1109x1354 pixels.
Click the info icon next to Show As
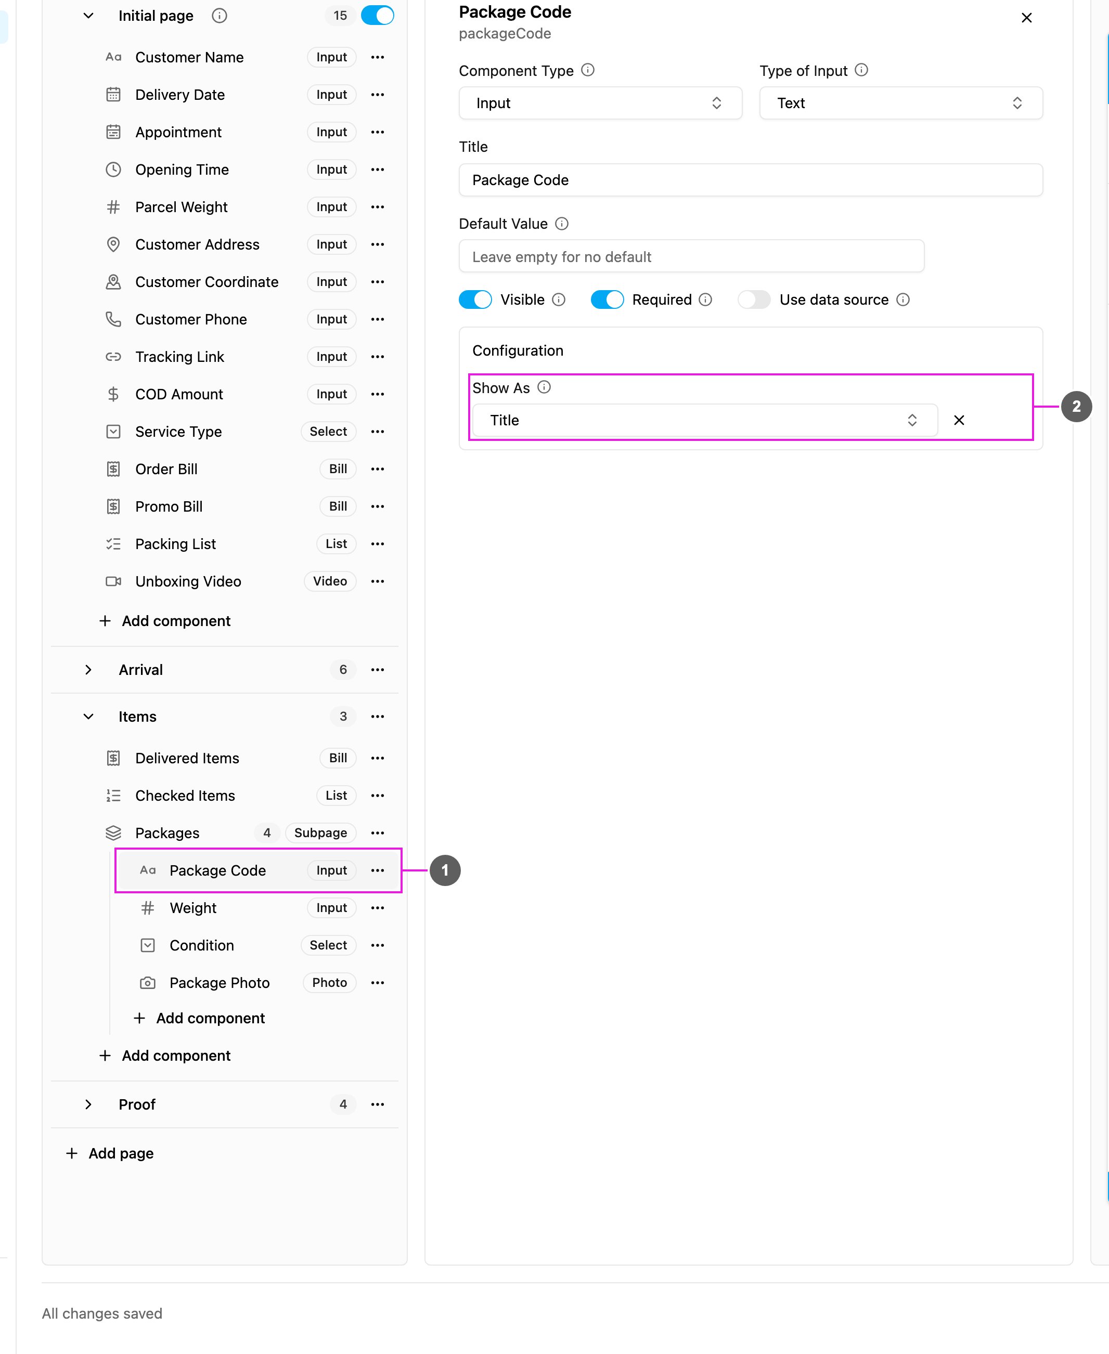(544, 388)
